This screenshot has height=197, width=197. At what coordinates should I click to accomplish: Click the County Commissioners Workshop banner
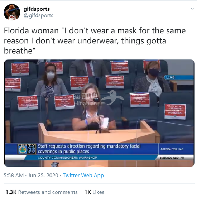tap(67, 158)
